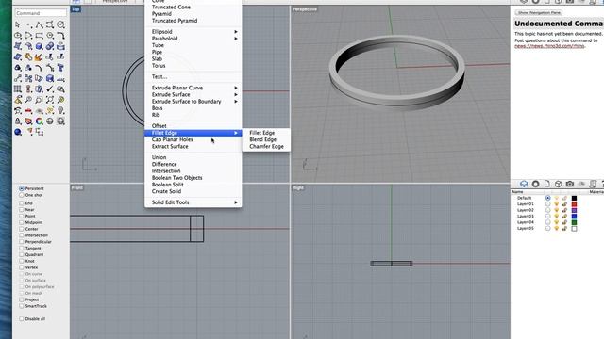Open the news.rhino3d.com link
Screen dimensions: 604x339
(549, 46)
